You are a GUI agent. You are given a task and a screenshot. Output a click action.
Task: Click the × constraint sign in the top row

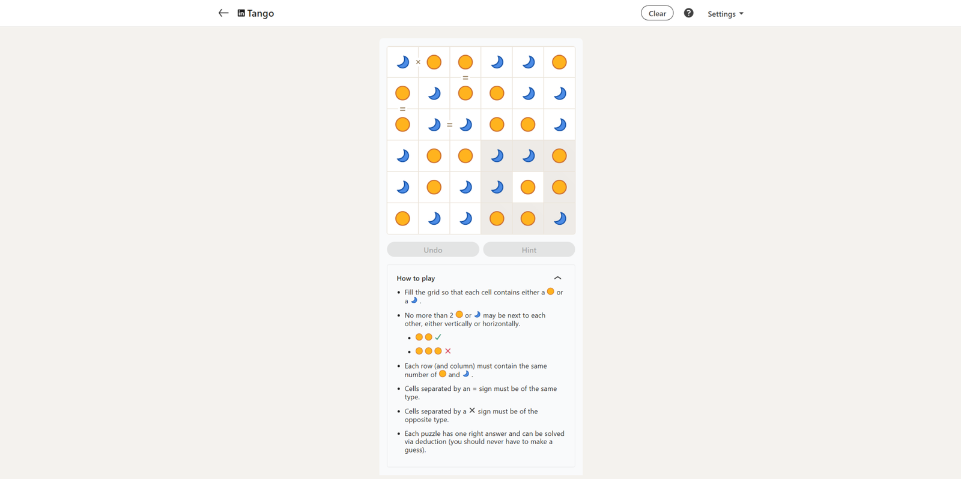pos(418,62)
